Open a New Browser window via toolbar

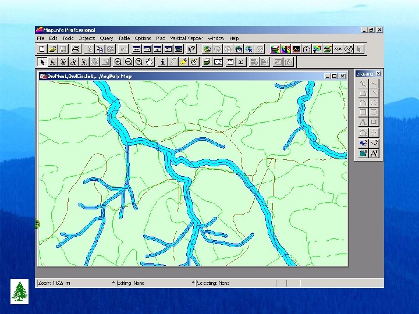tap(137, 49)
